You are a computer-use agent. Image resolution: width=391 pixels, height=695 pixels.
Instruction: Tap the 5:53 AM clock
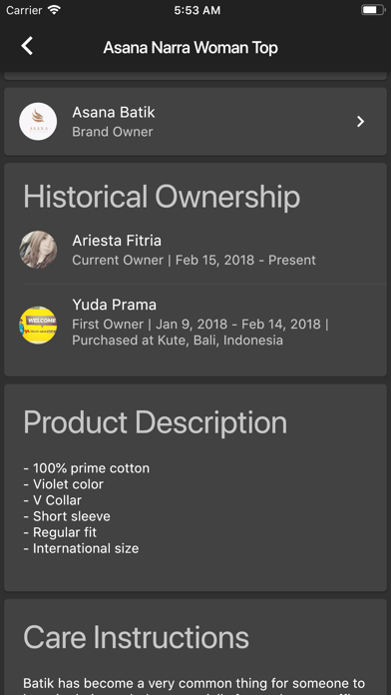pyautogui.click(x=197, y=10)
